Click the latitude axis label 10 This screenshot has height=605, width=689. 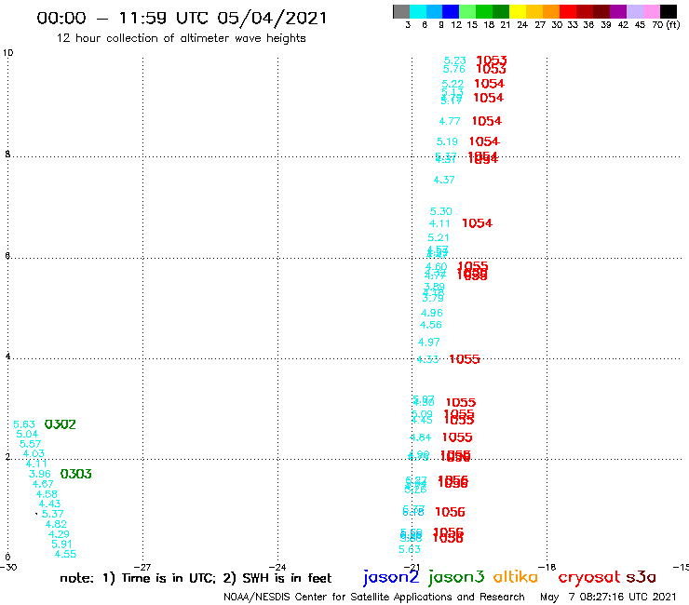[x=7, y=53]
